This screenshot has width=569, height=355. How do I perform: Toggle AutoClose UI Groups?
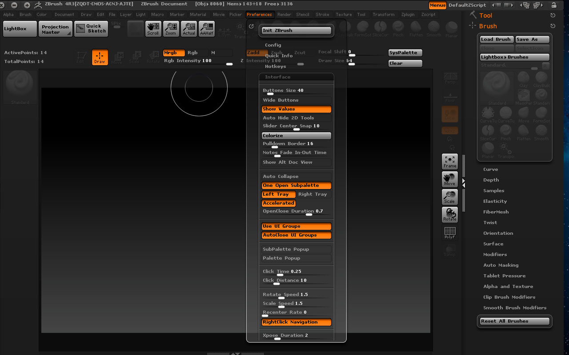click(297, 235)
